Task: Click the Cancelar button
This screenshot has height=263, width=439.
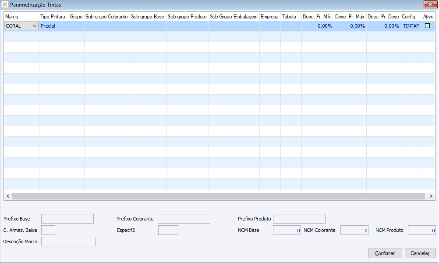Action: coord(420,253)
